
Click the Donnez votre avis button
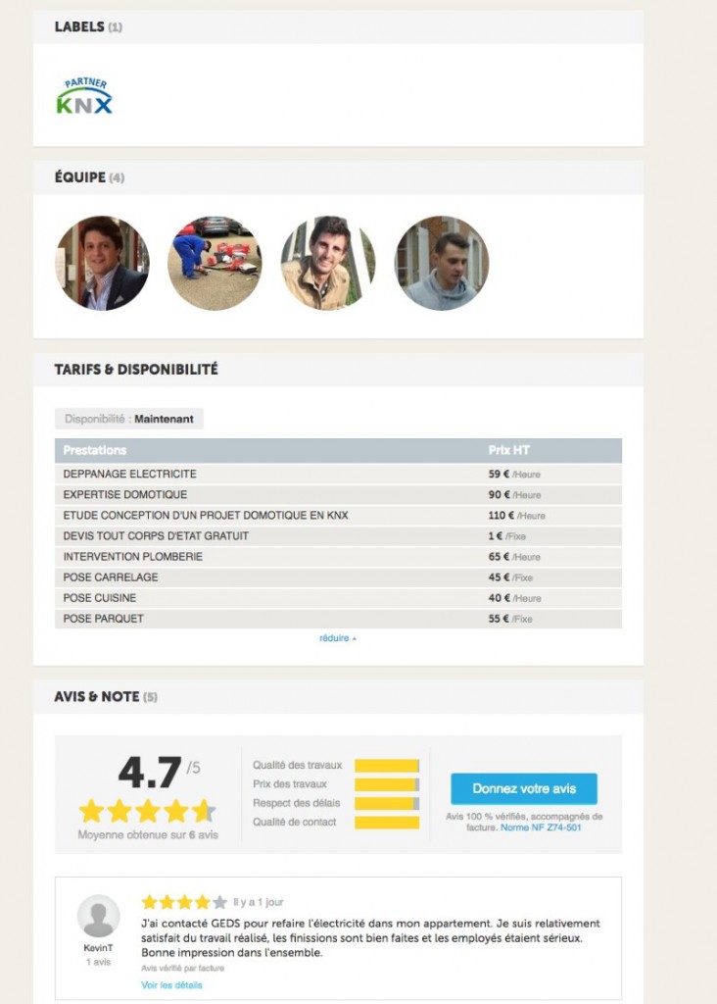(x=524, y=788)
